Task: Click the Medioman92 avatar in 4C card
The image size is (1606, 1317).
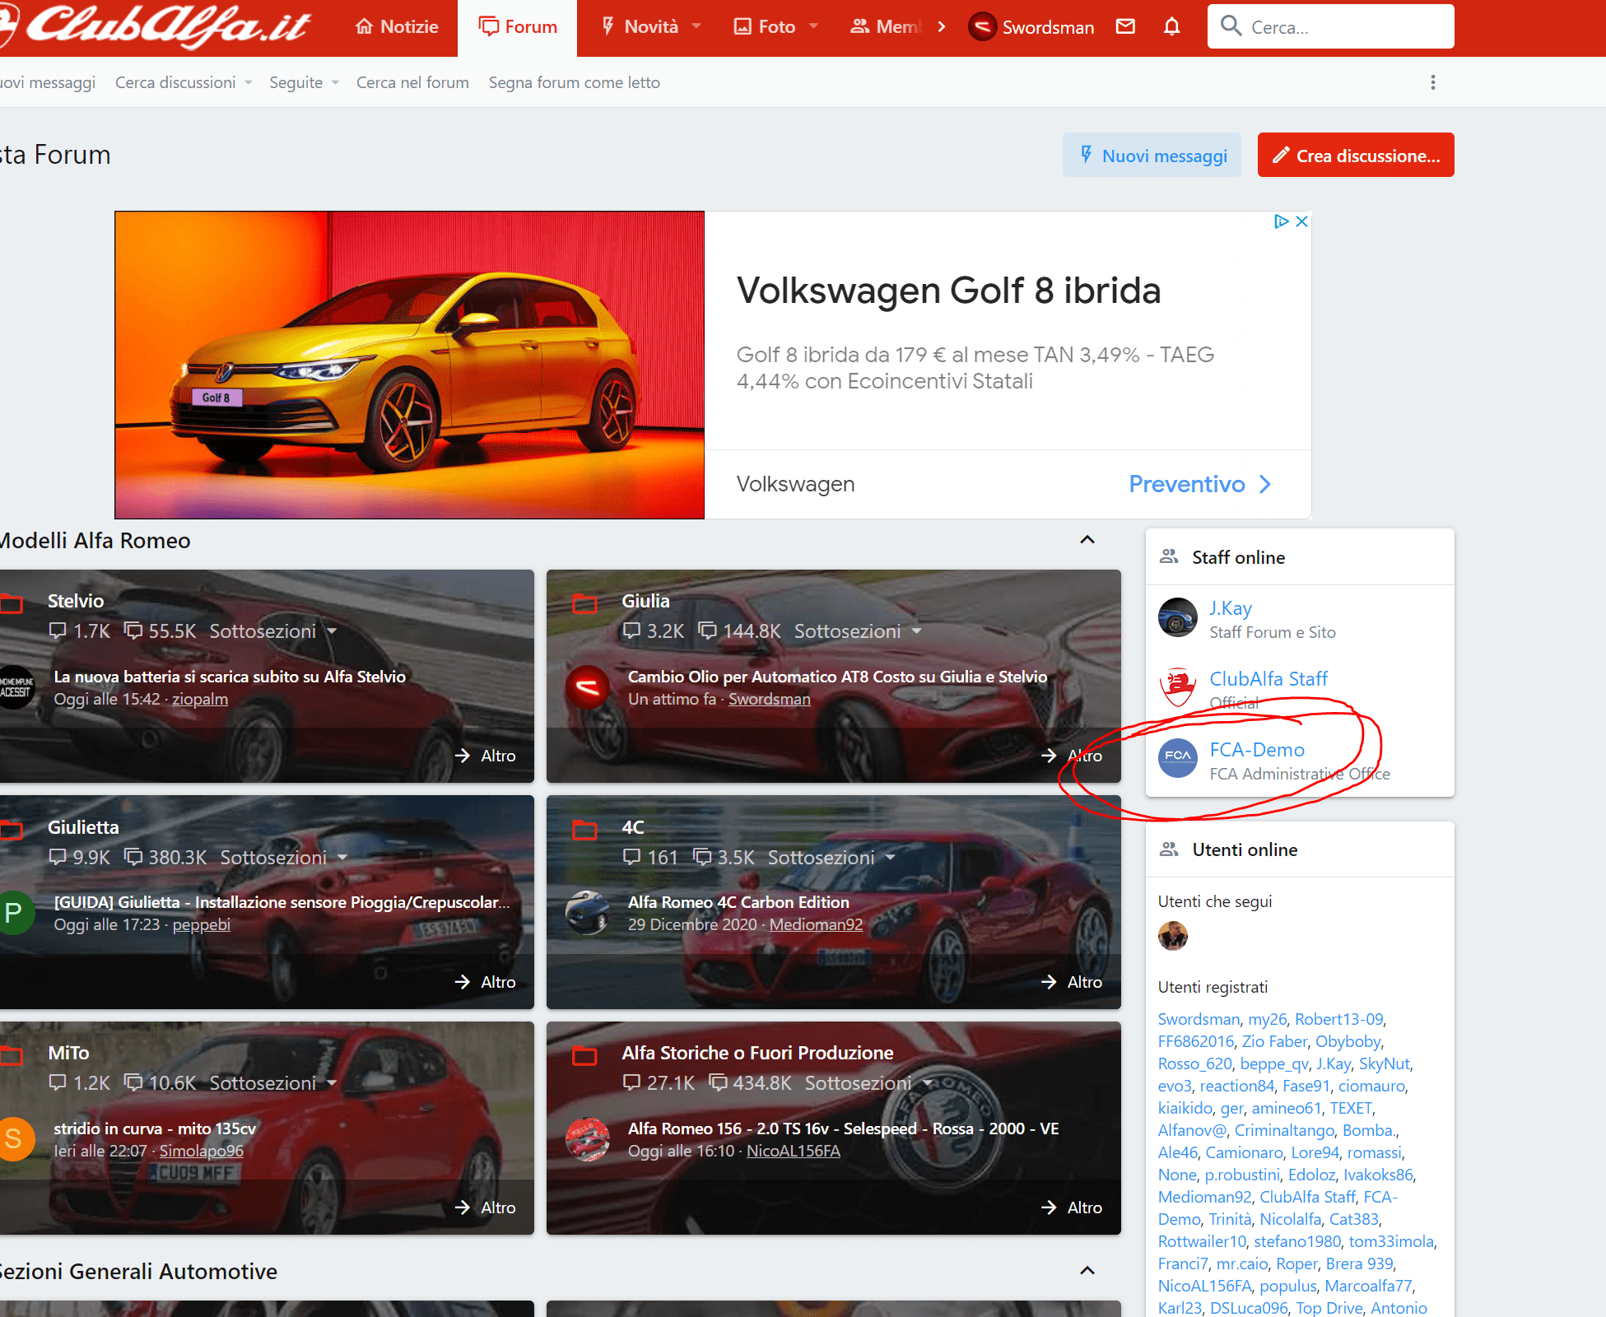Action: click(x=588, y=913)
